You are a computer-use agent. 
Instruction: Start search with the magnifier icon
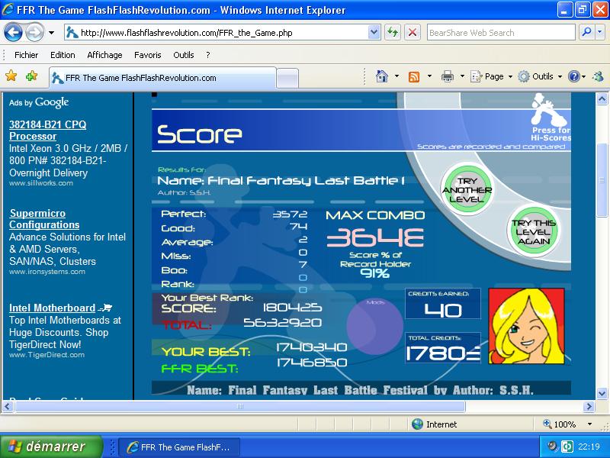(586, 33)
